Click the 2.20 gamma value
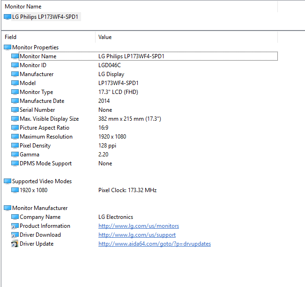 click(103, 155)
